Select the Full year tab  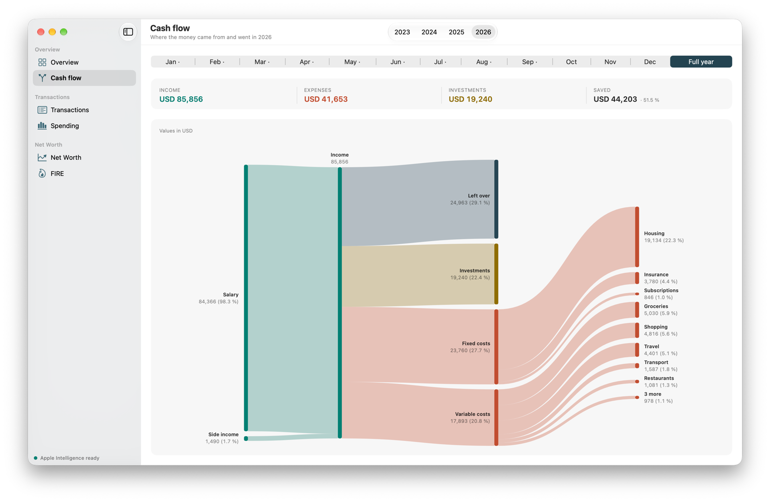(701, 62)
